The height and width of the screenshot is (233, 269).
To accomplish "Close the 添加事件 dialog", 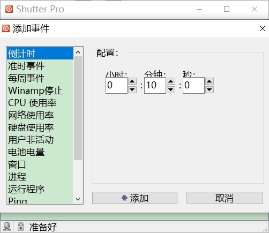I will tap(263, 28).
